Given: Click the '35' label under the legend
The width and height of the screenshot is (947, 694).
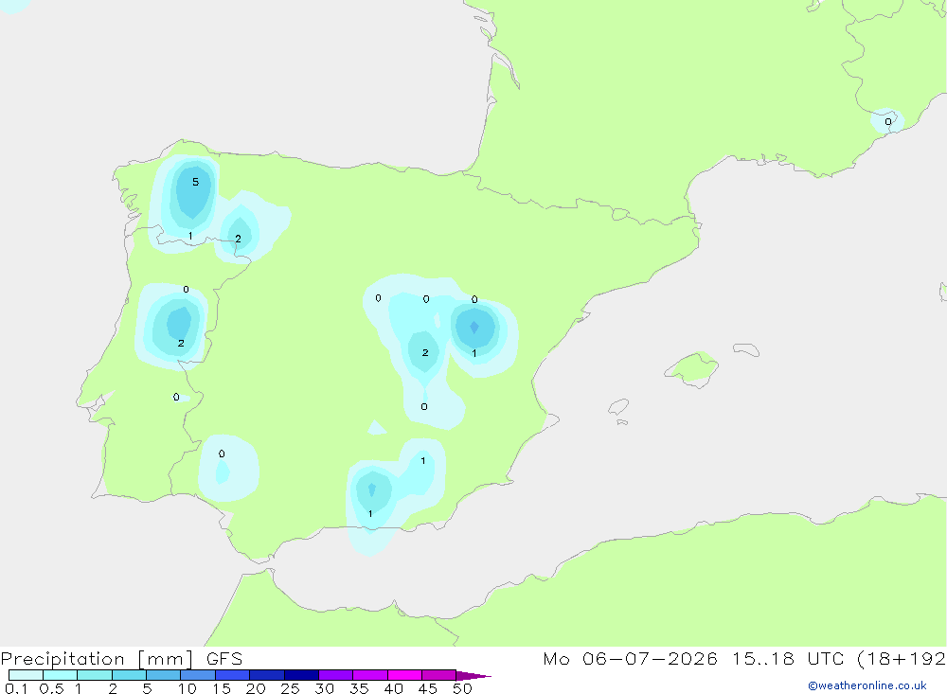Looking at the screenshot, I should pyautogui.click(x=359, y=688).
